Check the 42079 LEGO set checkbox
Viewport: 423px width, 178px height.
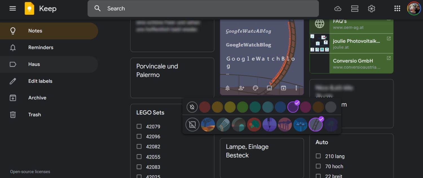click(139, 126)
